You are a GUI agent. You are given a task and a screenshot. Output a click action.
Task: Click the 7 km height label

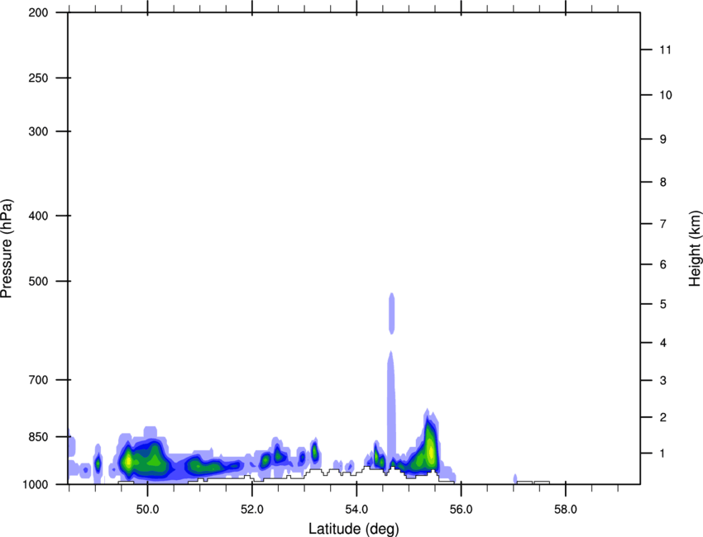[663, 224]
